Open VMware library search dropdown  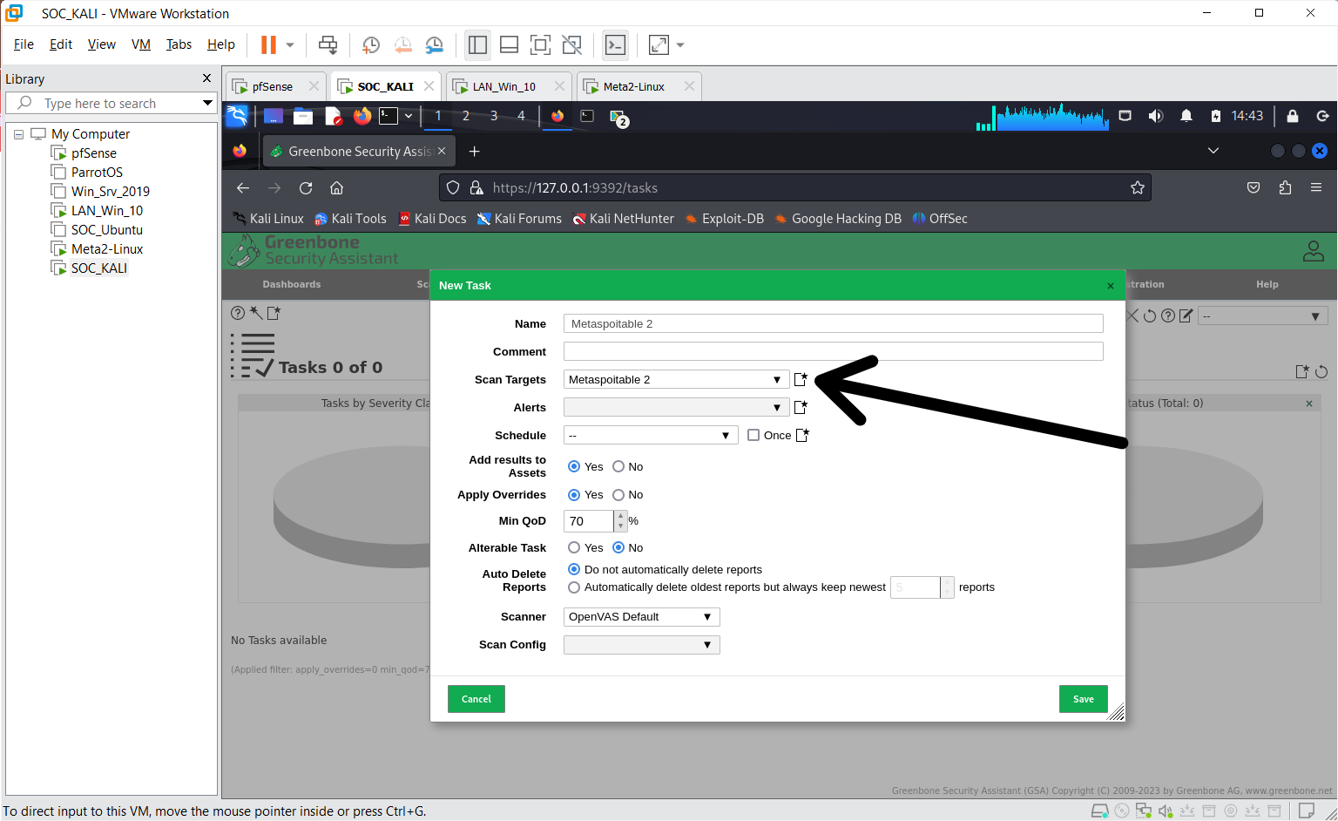207,103
